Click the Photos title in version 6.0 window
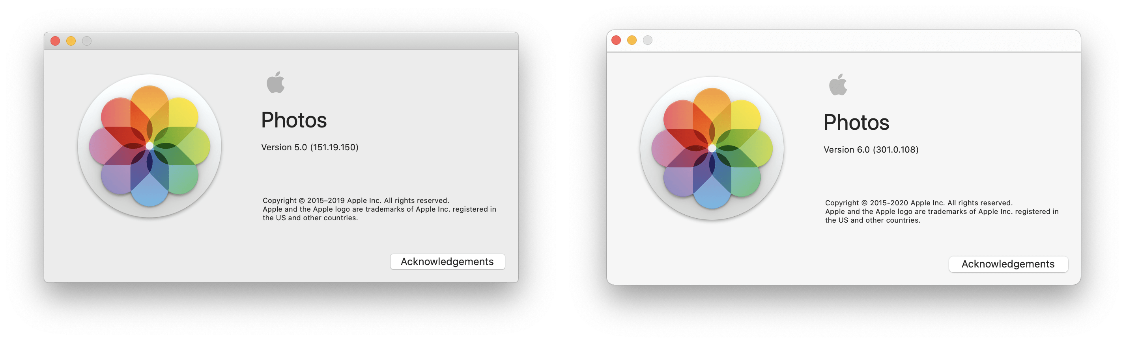Viewport: 1125px width, 343px height. point(856,122)
